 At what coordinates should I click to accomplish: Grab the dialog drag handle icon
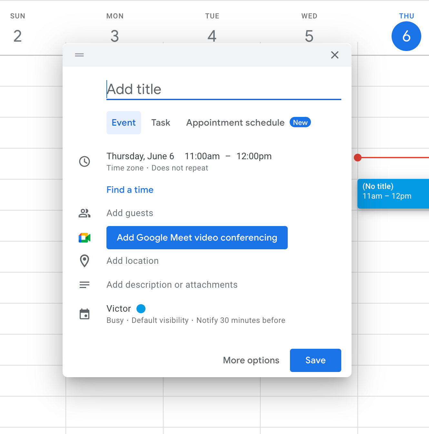click(79, 55)
